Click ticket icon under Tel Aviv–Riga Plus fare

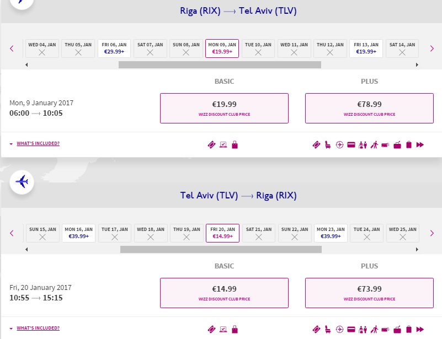coord(316,329)
